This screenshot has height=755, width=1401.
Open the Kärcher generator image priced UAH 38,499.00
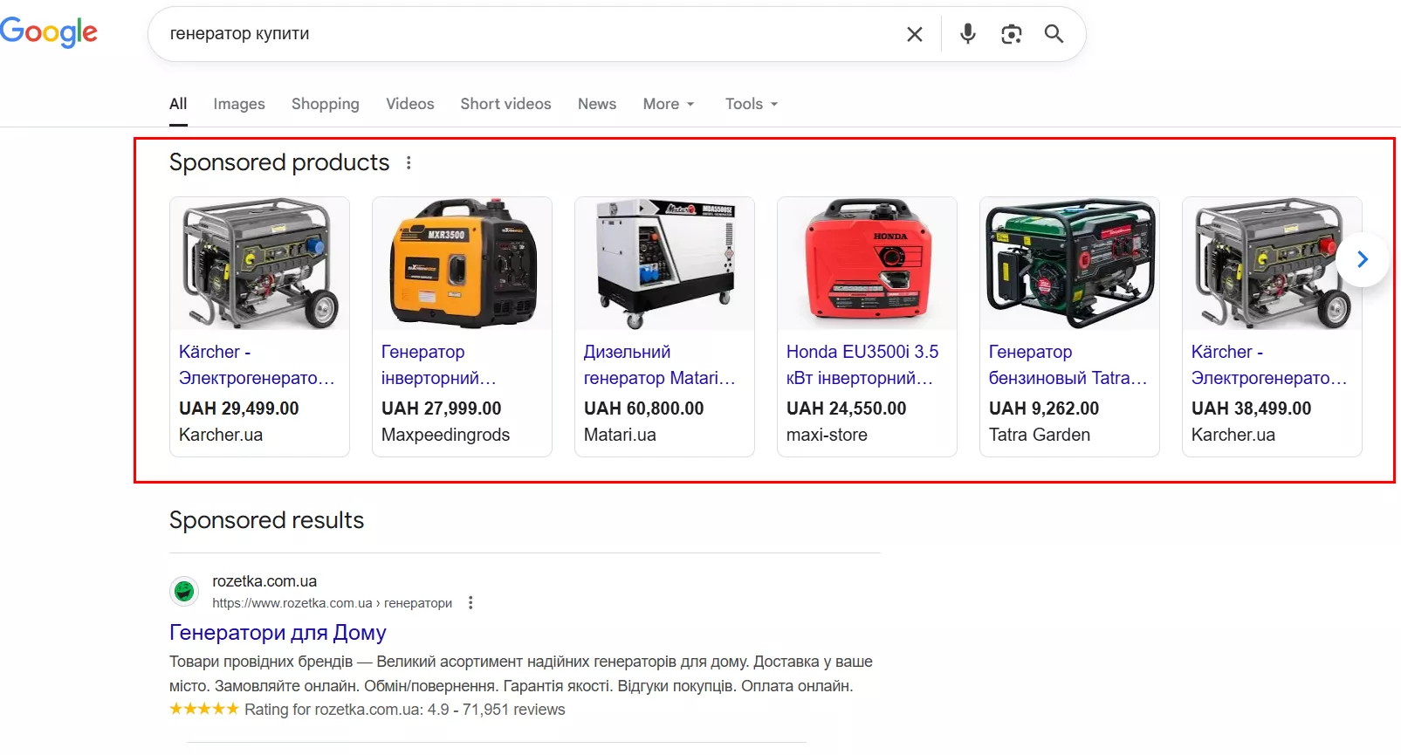(1272, 264)
